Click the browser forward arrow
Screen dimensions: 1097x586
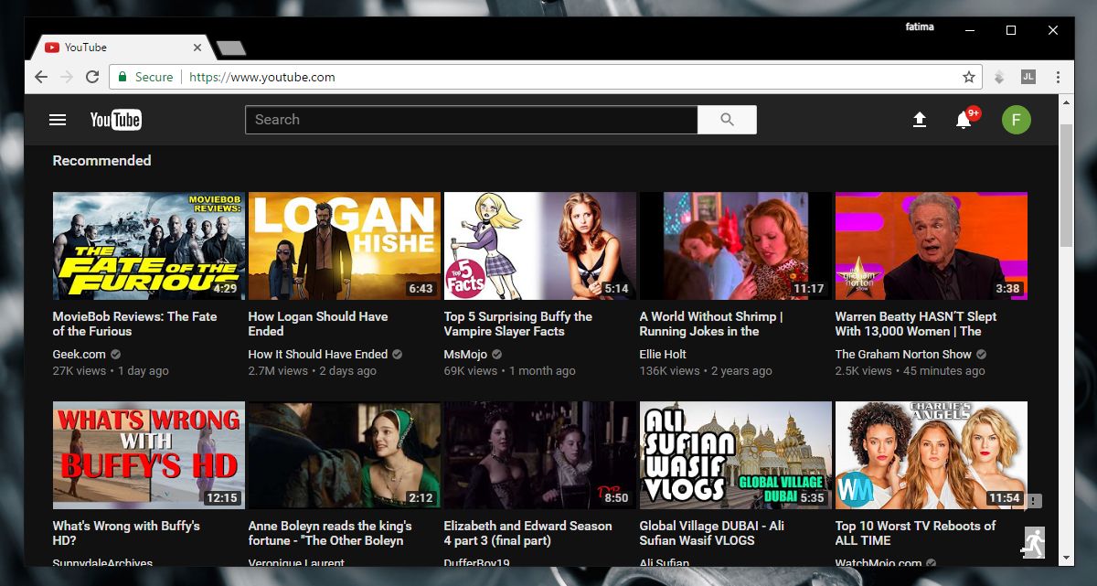click(x=66, y=78)
